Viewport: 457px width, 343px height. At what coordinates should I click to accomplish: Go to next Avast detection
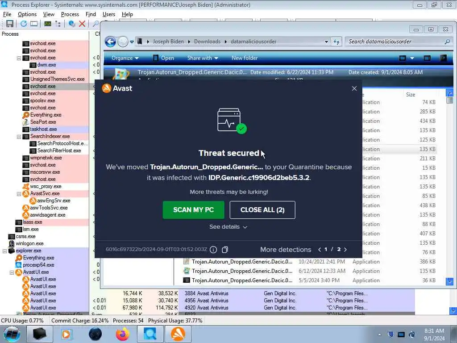345,249
